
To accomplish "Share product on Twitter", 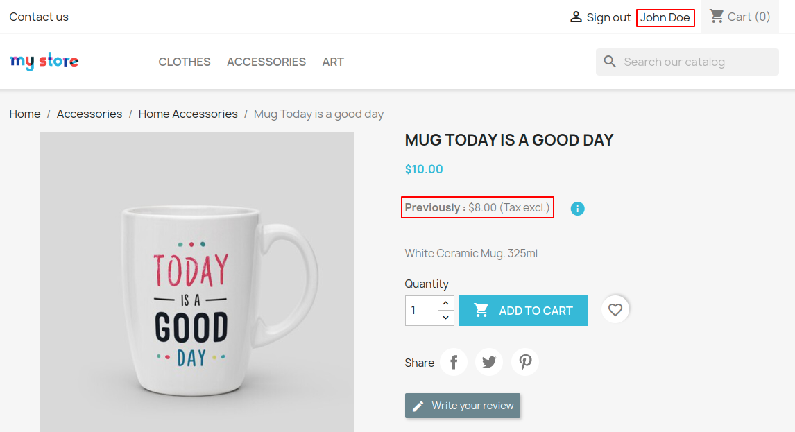I will pyautogui.click(x=489, y=362).
